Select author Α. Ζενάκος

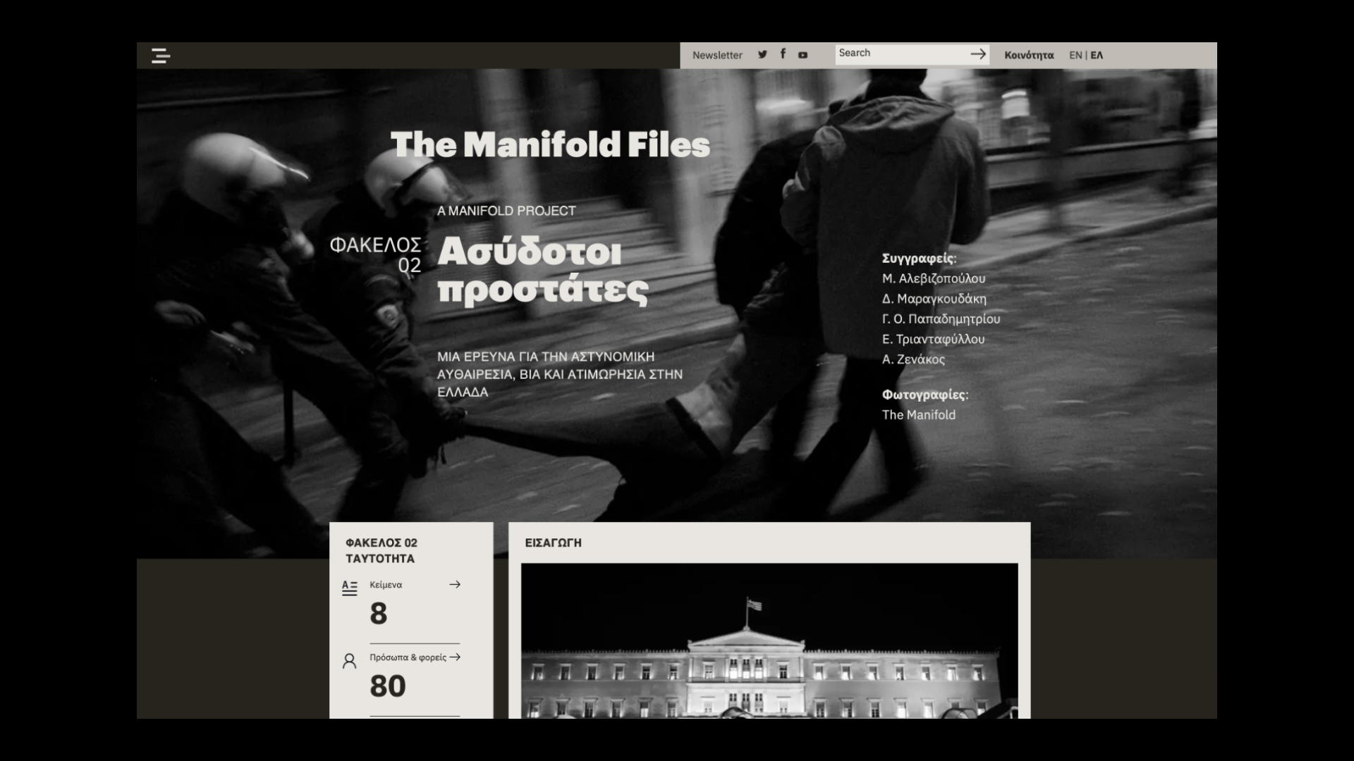tap(913, 359)
